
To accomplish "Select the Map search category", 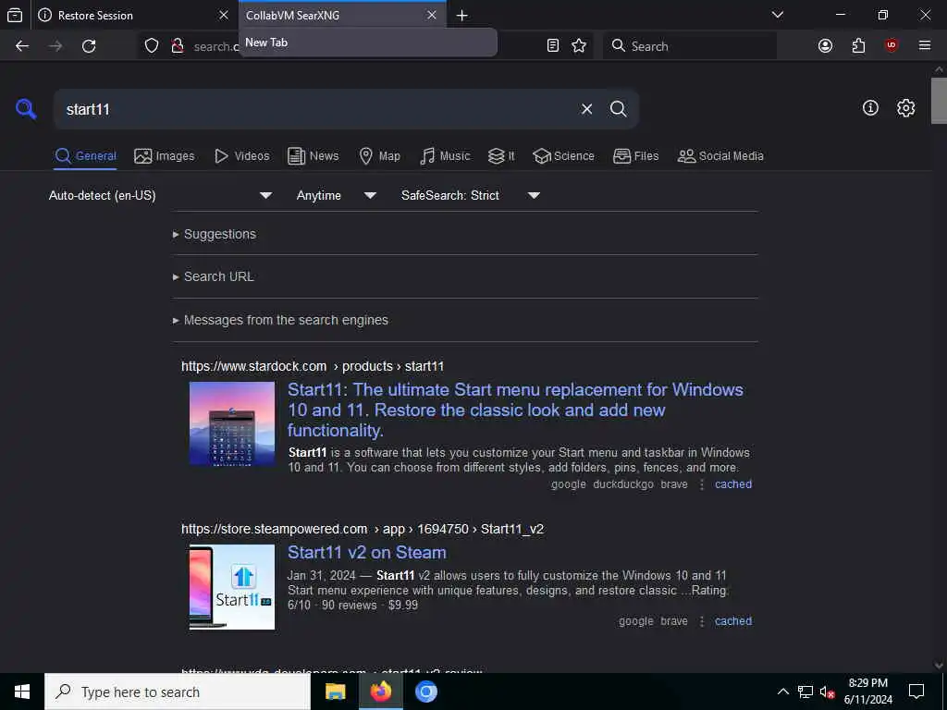I will (x=380, y=155).
